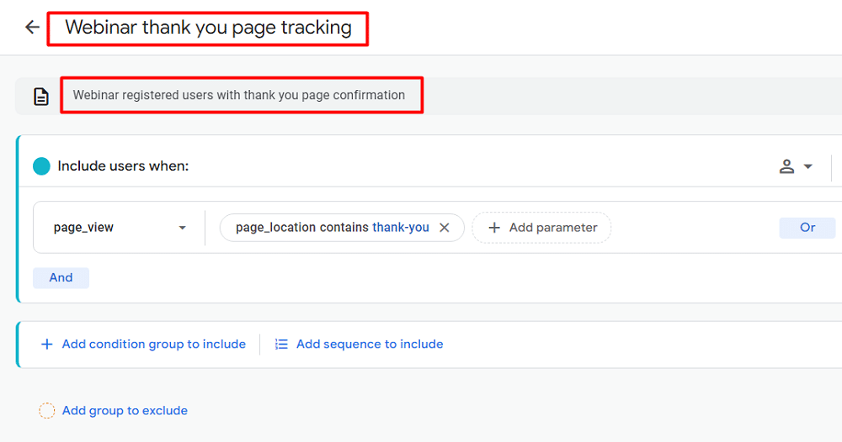Select the page_location contains thank-you chip
Image resolution: width=842 pixels, height=442 pixels.
pos(332,228)
